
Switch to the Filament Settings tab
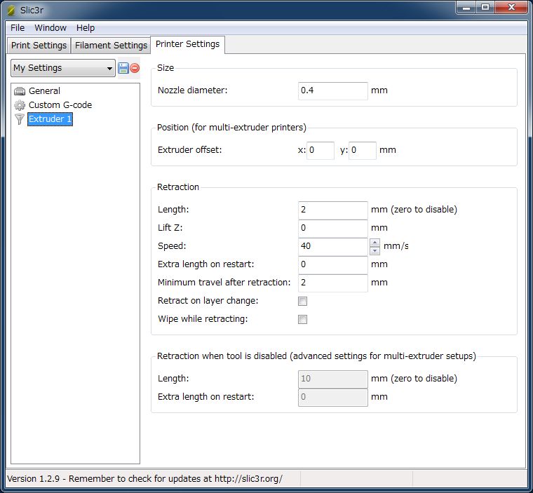(x=111, y=45)
